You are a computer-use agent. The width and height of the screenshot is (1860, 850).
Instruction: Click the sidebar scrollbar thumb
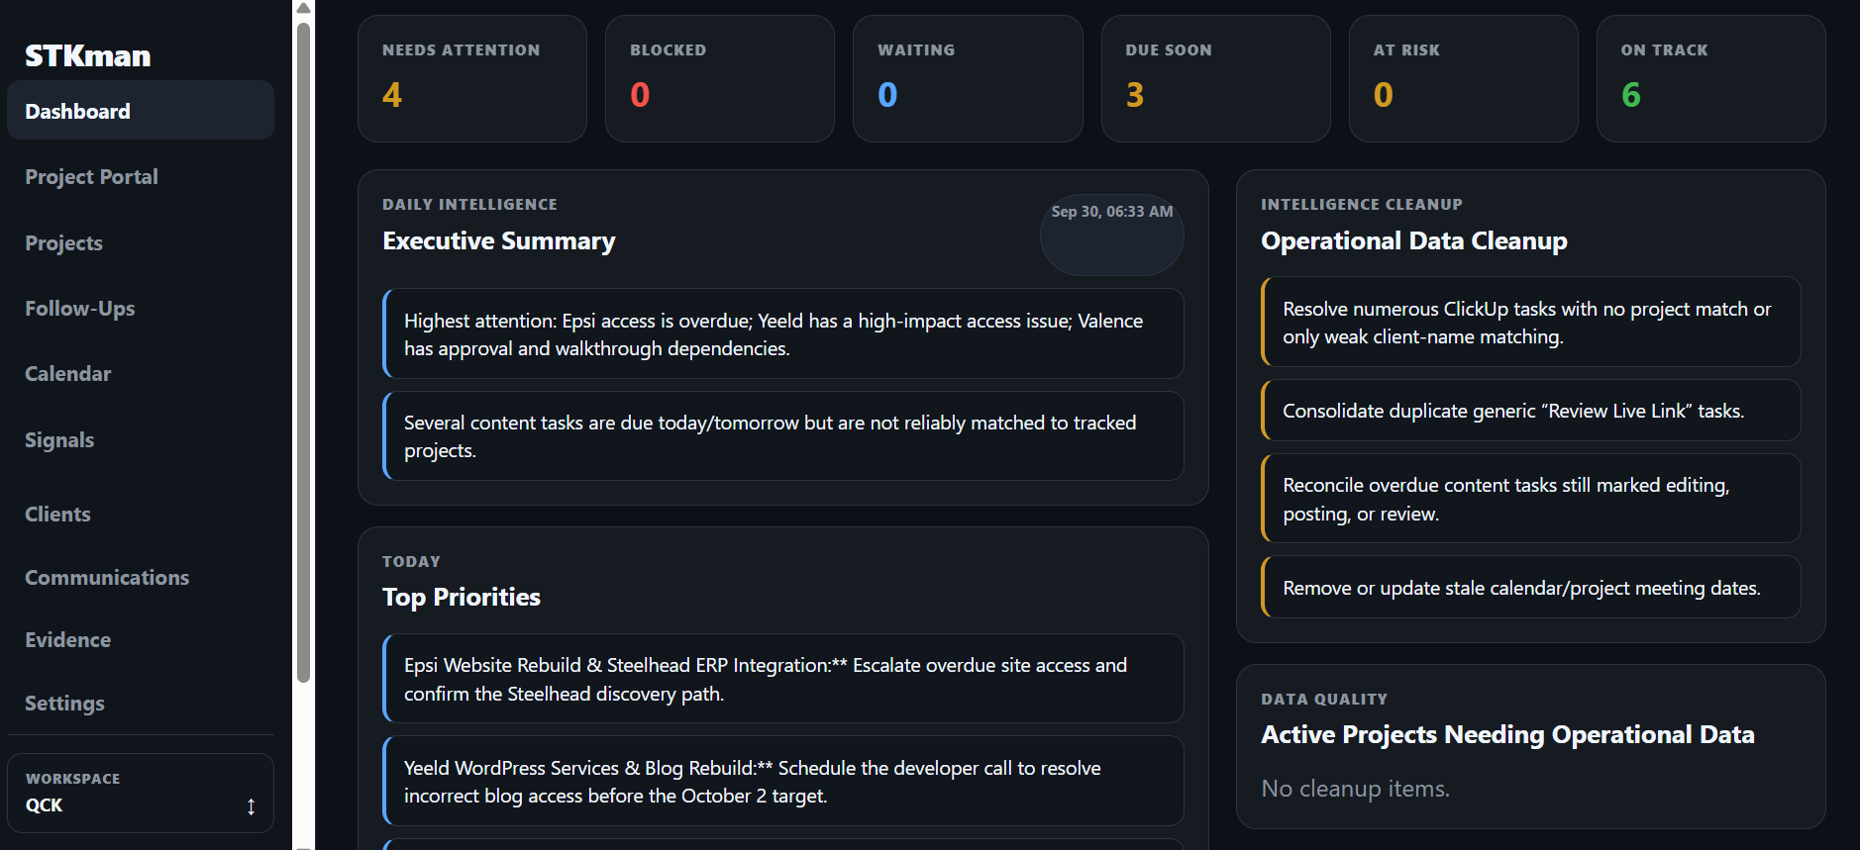(304, 351)
